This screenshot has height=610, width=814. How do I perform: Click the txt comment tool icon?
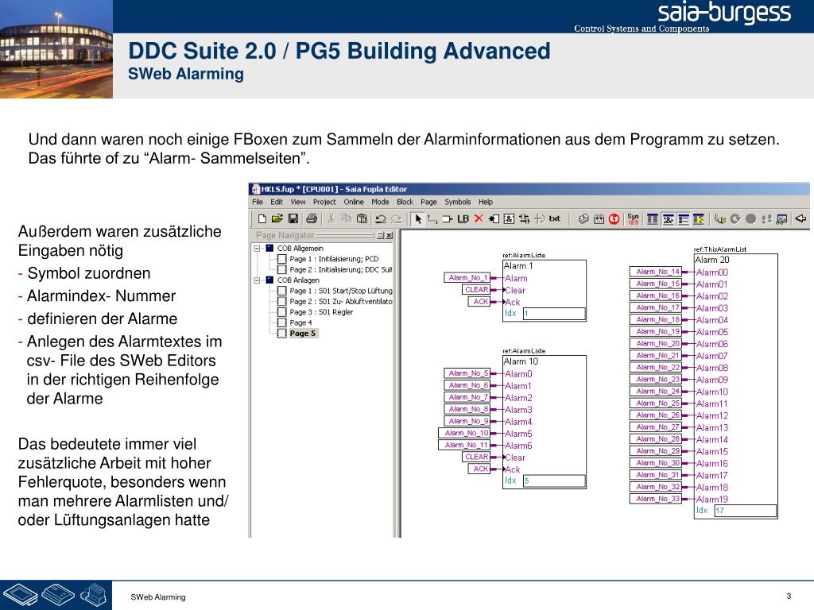coord(555,219)
